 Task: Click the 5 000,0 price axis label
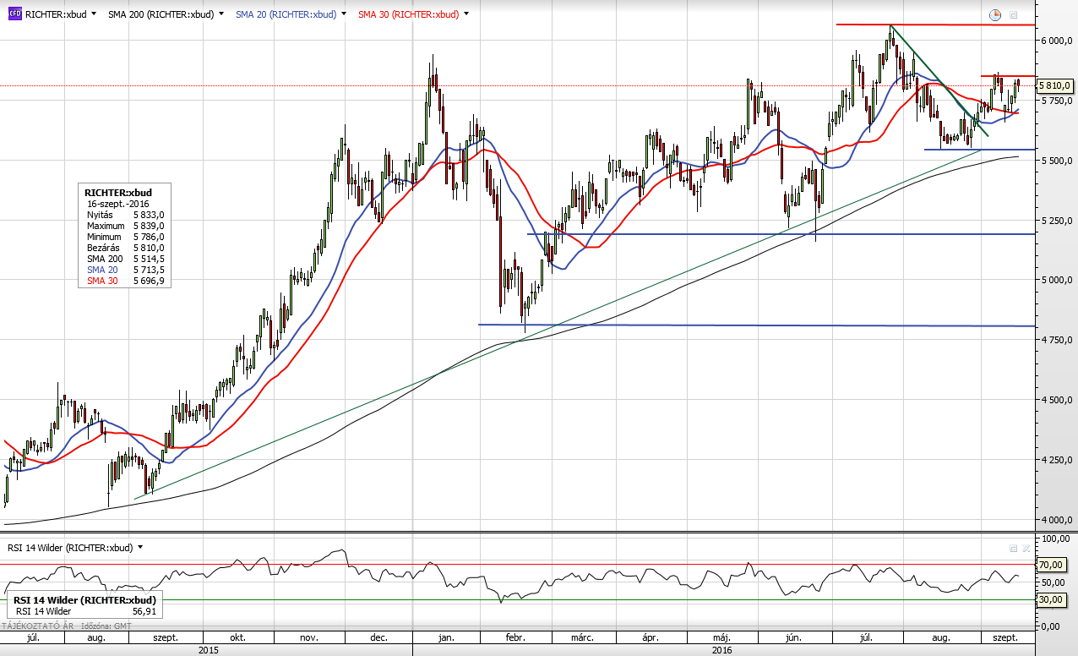[1058, 280]
